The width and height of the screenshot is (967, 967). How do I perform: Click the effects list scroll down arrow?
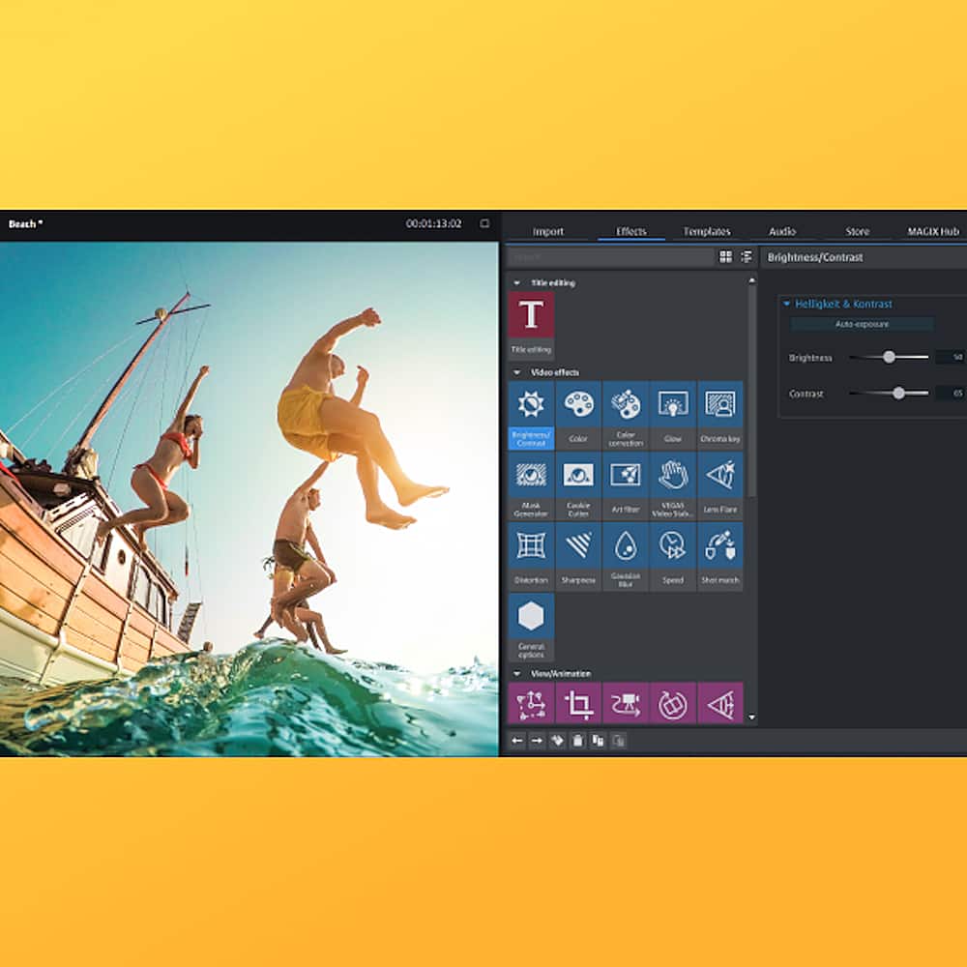coord(751,717)
